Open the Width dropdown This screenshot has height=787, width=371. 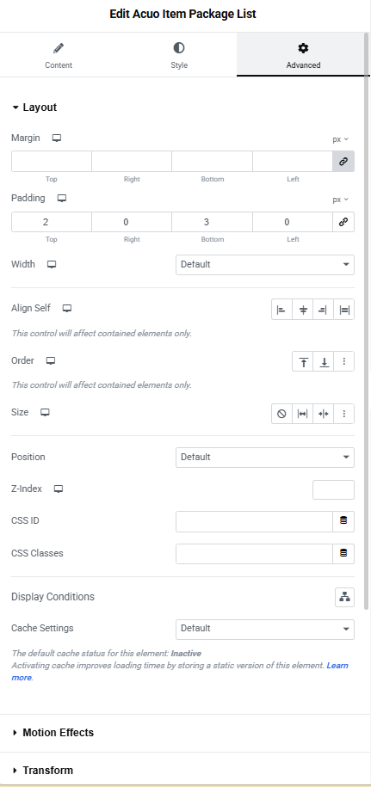click(x=265, y=265)
